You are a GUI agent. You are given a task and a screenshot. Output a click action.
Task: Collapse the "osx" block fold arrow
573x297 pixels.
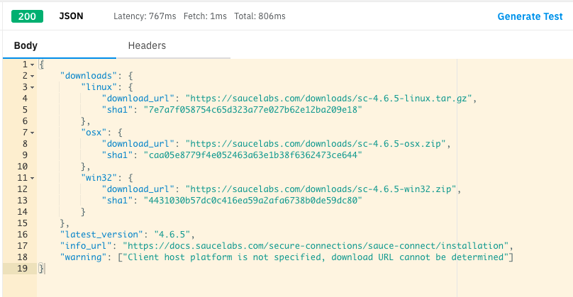(x=33, y=132)
